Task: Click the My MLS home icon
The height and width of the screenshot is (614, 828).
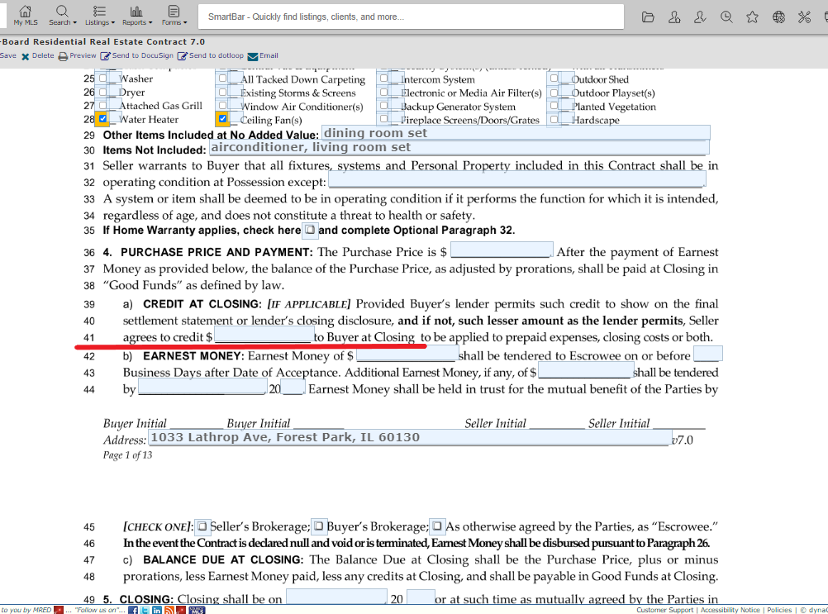Action: coord(26,16)
